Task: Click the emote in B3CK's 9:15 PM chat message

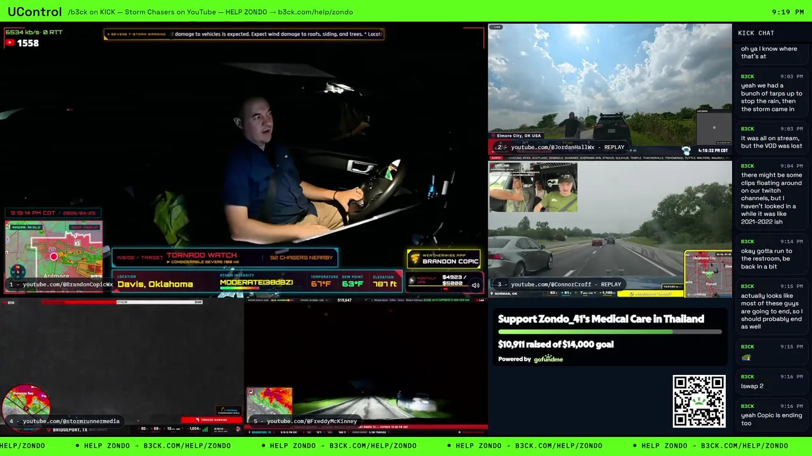Action: [746, 358]
